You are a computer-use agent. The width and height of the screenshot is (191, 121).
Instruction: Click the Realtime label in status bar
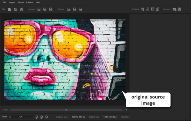coord(125,117)
